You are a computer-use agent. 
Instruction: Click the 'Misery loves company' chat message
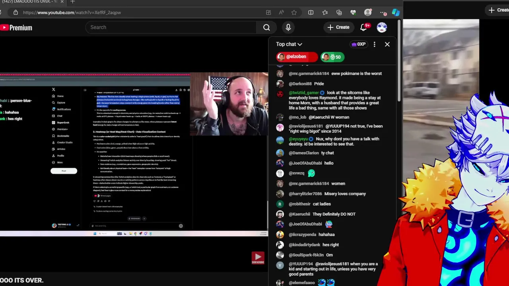click(345, 194)
